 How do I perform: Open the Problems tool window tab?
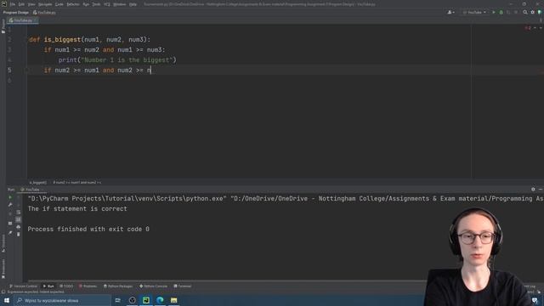(88, 286)
